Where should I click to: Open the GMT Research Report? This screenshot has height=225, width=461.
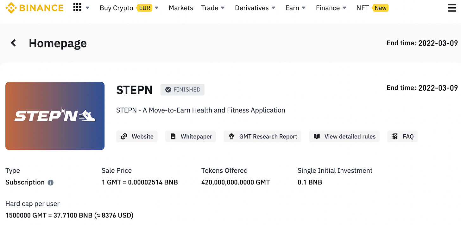point(262,136)
